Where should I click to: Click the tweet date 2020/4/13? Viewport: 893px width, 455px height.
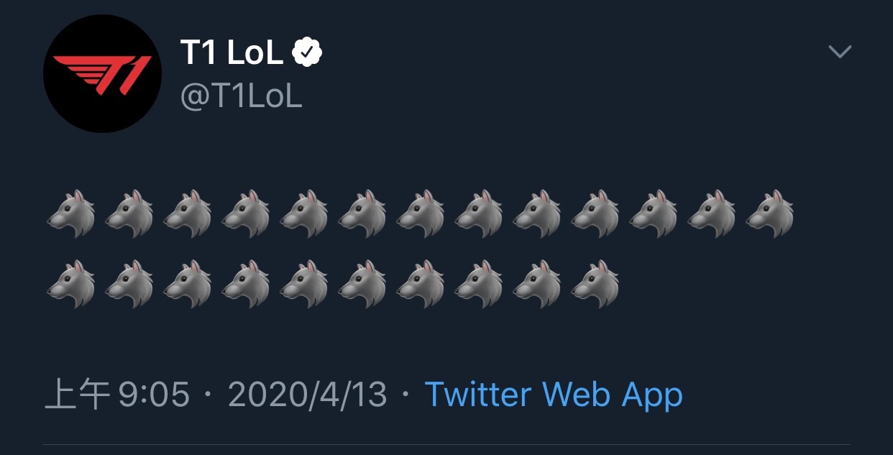click(x=307, y=395)
